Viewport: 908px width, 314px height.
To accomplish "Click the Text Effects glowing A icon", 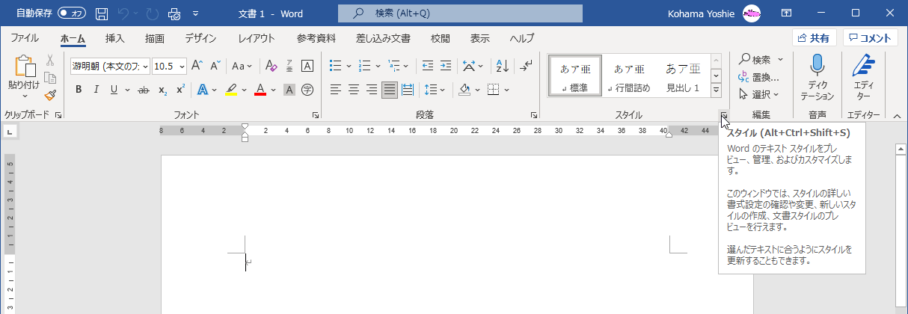I will pyautogui.click(x=202, y=90).
